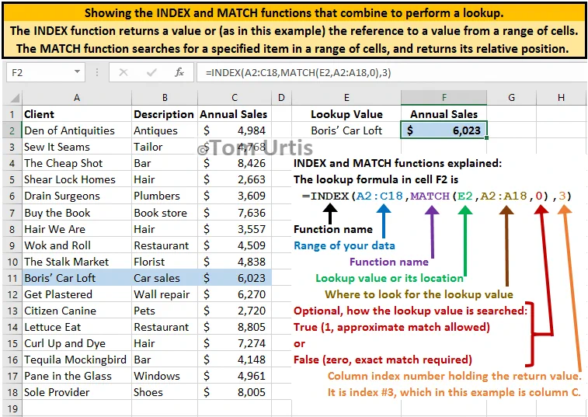The image size is (588, 417).
Task: Click the Shoes description cell
Action: coord(165,392)
